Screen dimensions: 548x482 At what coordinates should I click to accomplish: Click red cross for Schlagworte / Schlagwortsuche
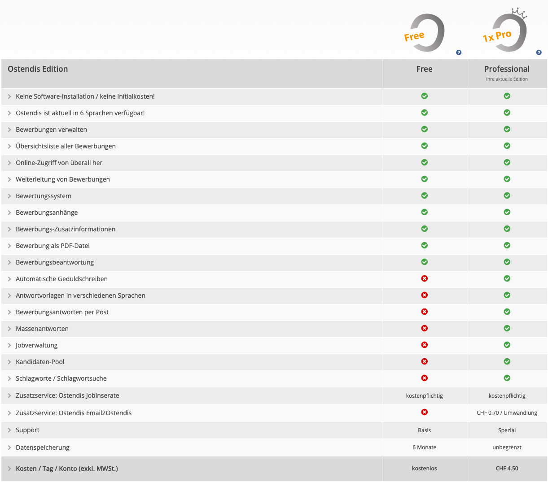click(x=425, y=378)
